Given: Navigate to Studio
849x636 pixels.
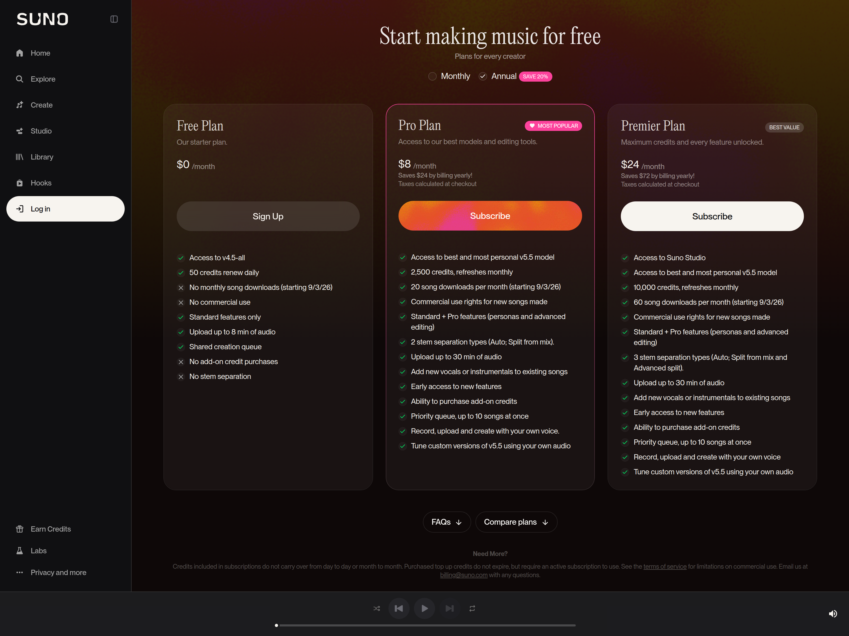Looking at the screenshot, I should pos(65,131).
